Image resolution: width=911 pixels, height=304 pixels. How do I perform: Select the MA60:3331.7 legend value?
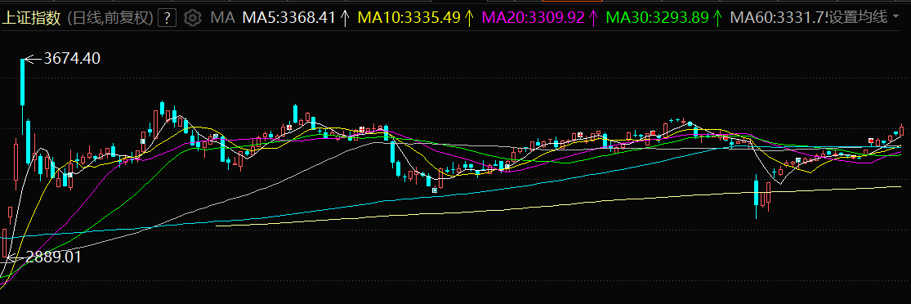777,18
